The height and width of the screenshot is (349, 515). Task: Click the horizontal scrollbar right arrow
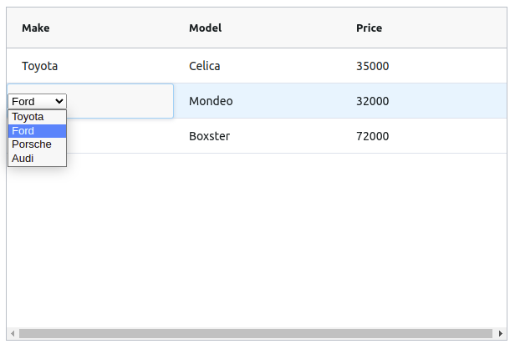(x=501, y=334)
